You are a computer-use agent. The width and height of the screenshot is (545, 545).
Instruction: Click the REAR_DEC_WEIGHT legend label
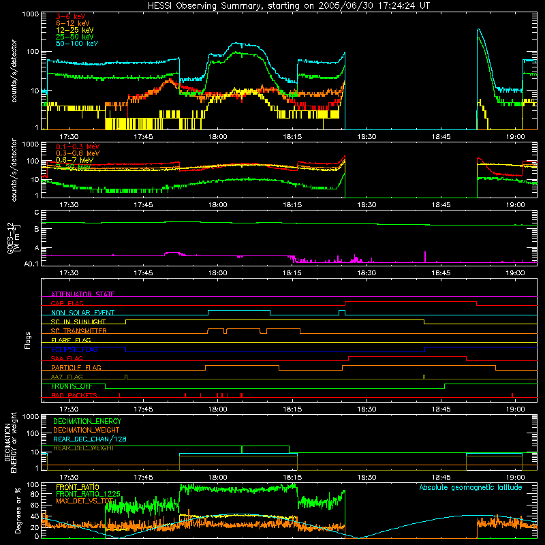[83, 448]
